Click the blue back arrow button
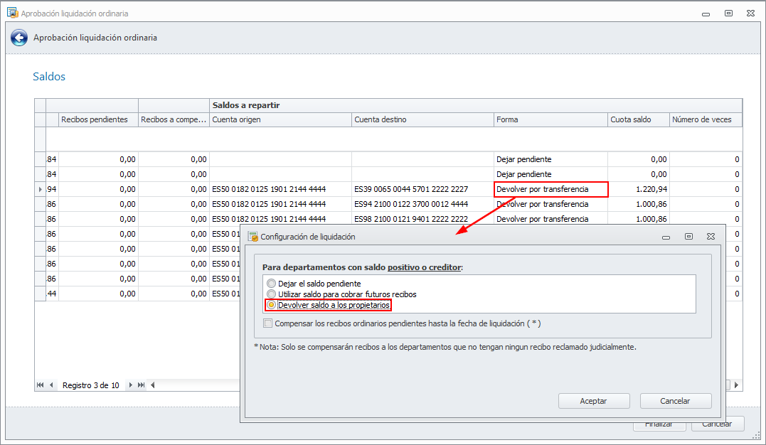766x445 pixels. coord(19,38)
